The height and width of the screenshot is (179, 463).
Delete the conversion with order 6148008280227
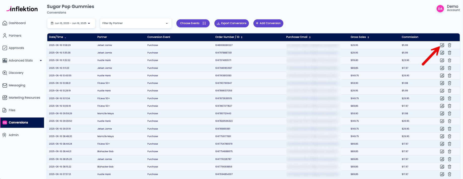click(450, 45)
